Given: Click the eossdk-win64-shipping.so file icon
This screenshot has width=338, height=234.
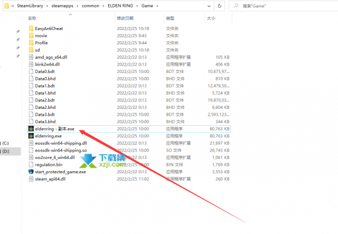Looking at the screenshot, I should tap(31, 150).
